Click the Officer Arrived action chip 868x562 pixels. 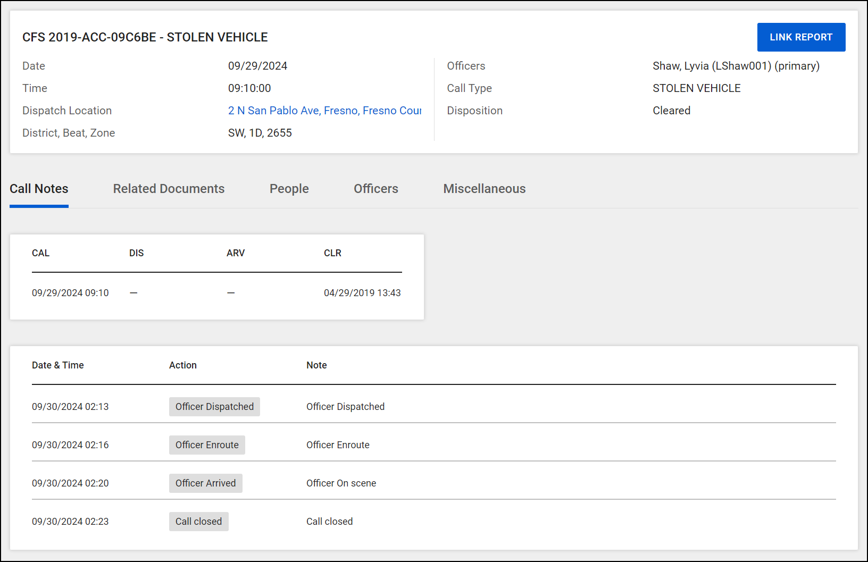205,483
